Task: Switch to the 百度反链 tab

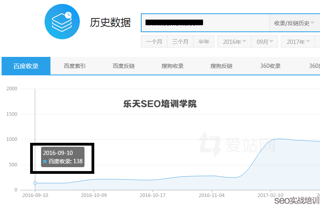Action: (124, 66)
